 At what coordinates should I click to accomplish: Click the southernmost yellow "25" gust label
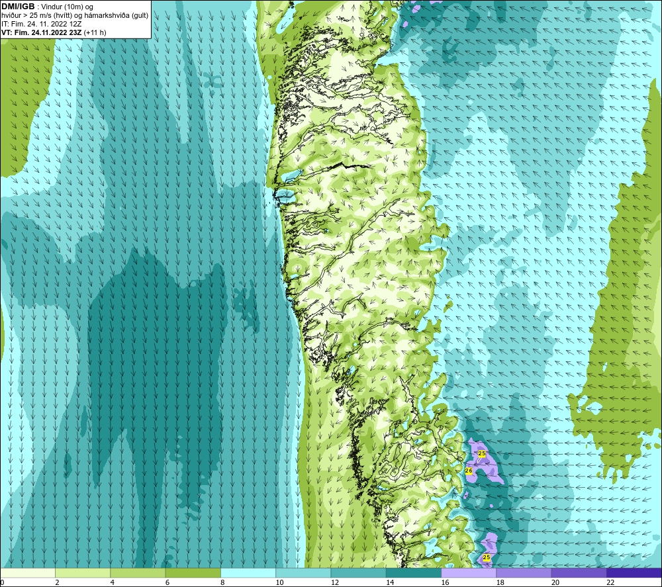(x=487, y=557)
